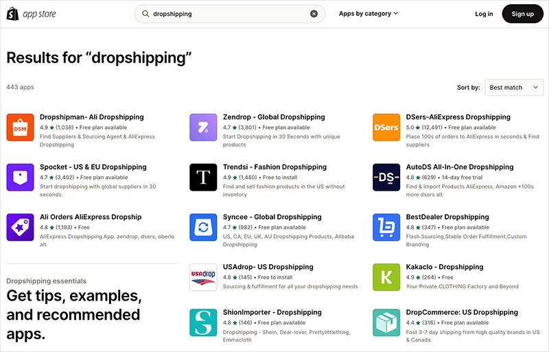The image size is (549, 352).
Task: Open Trendsi - Fashion Dropshipping title
Action: pyautogui.click(x=274, y=167)
